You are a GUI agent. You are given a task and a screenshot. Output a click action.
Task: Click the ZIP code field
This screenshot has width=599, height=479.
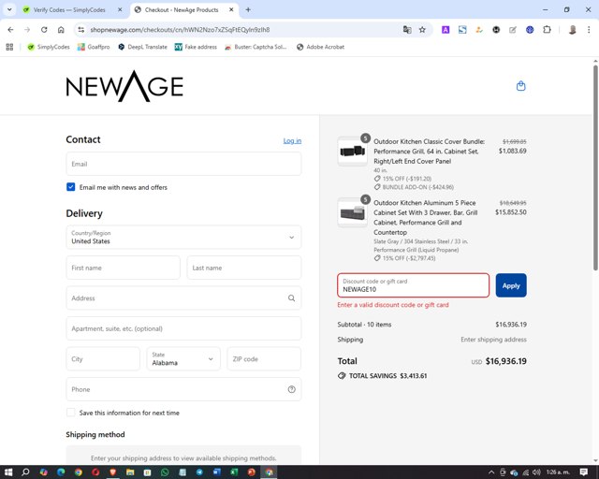pos(264,359)
